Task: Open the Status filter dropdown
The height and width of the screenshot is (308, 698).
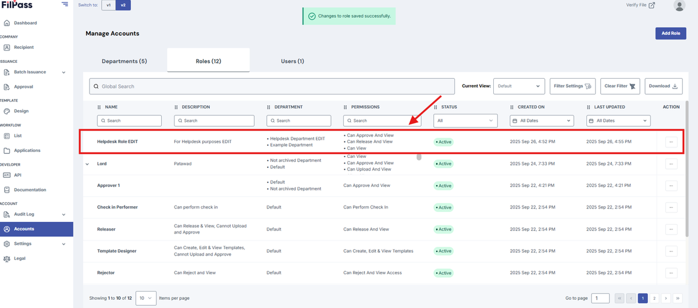Action: pyautogui.click(x=466, y=121)
